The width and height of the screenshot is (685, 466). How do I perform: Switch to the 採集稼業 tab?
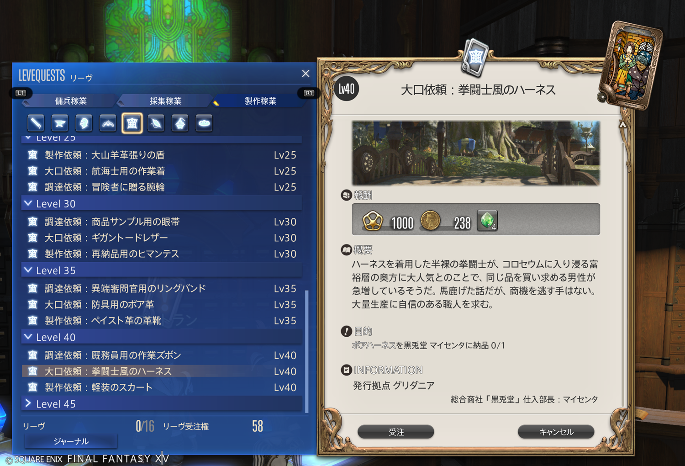[165, 101]
